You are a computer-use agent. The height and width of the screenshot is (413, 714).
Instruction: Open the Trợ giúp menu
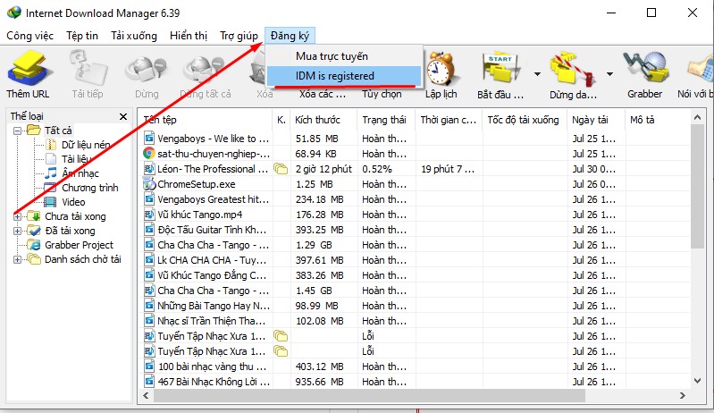pos(239,36)
